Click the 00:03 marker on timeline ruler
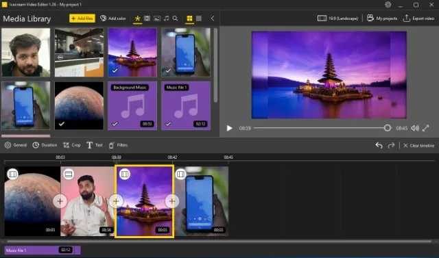Viewport: 439px width, 258px height. (60, 157)
